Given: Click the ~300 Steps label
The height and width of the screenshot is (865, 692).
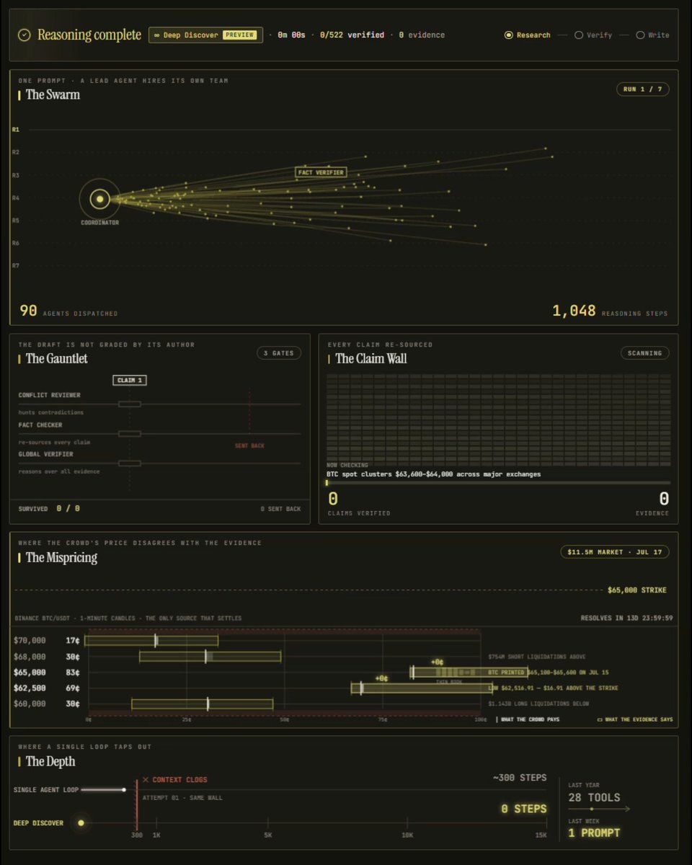Looking at the screenshot, I should point(519,778).
